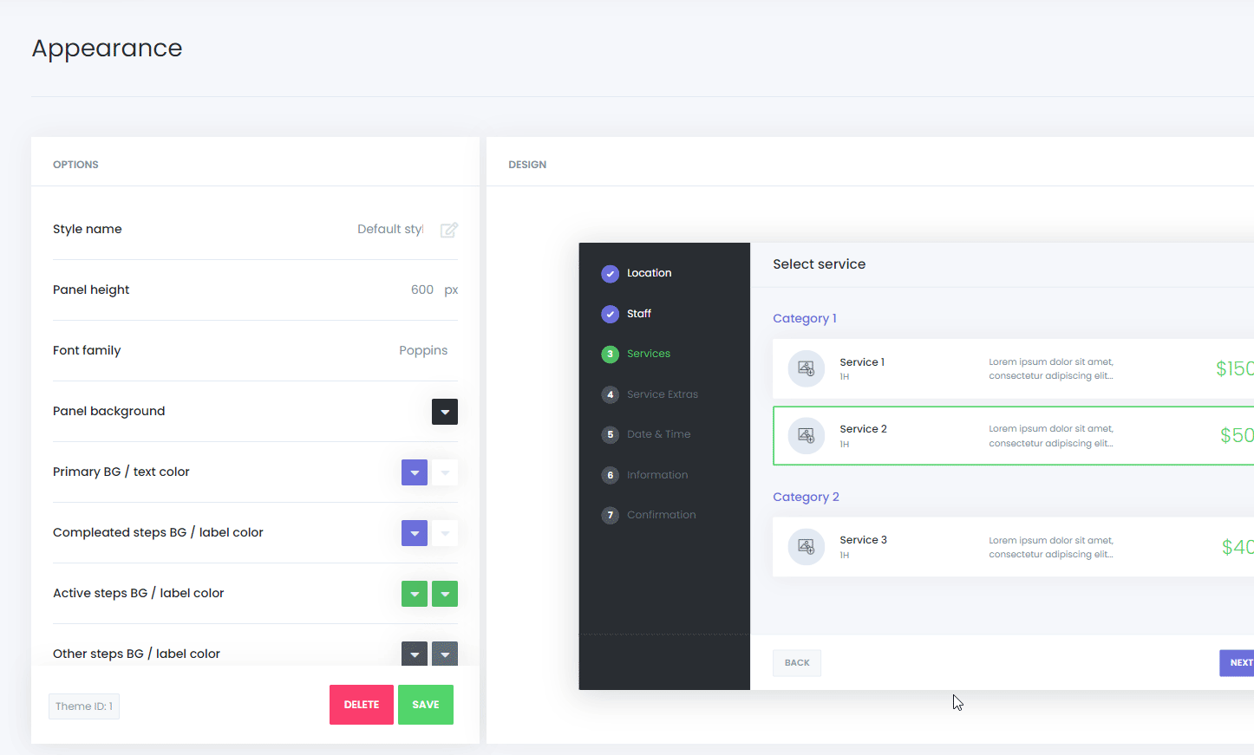This screenshot has width=1254, height=755.
Task: Click the Location step checkmark circle
Action: pyautogui.click(x=611, y=274)
